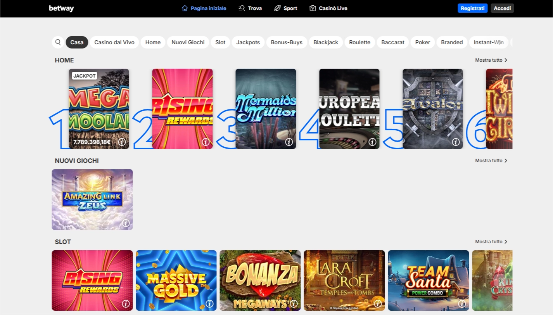Open the Bonanza Megaways game thumbnail
Viewport: 553px width, 315px height.
[x=260, y=277]
